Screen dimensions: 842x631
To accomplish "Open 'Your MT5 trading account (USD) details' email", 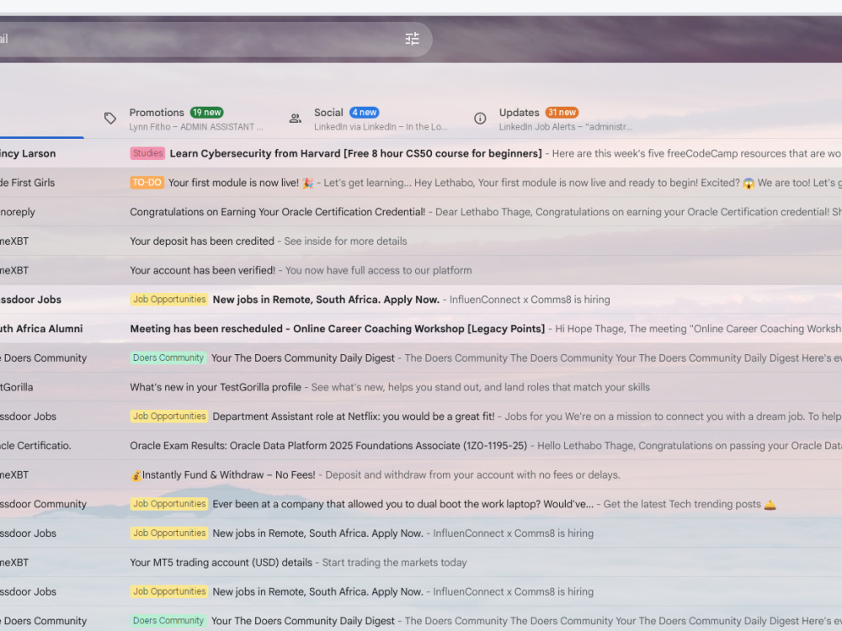I will pyautogui.click(x=221, y=563).
